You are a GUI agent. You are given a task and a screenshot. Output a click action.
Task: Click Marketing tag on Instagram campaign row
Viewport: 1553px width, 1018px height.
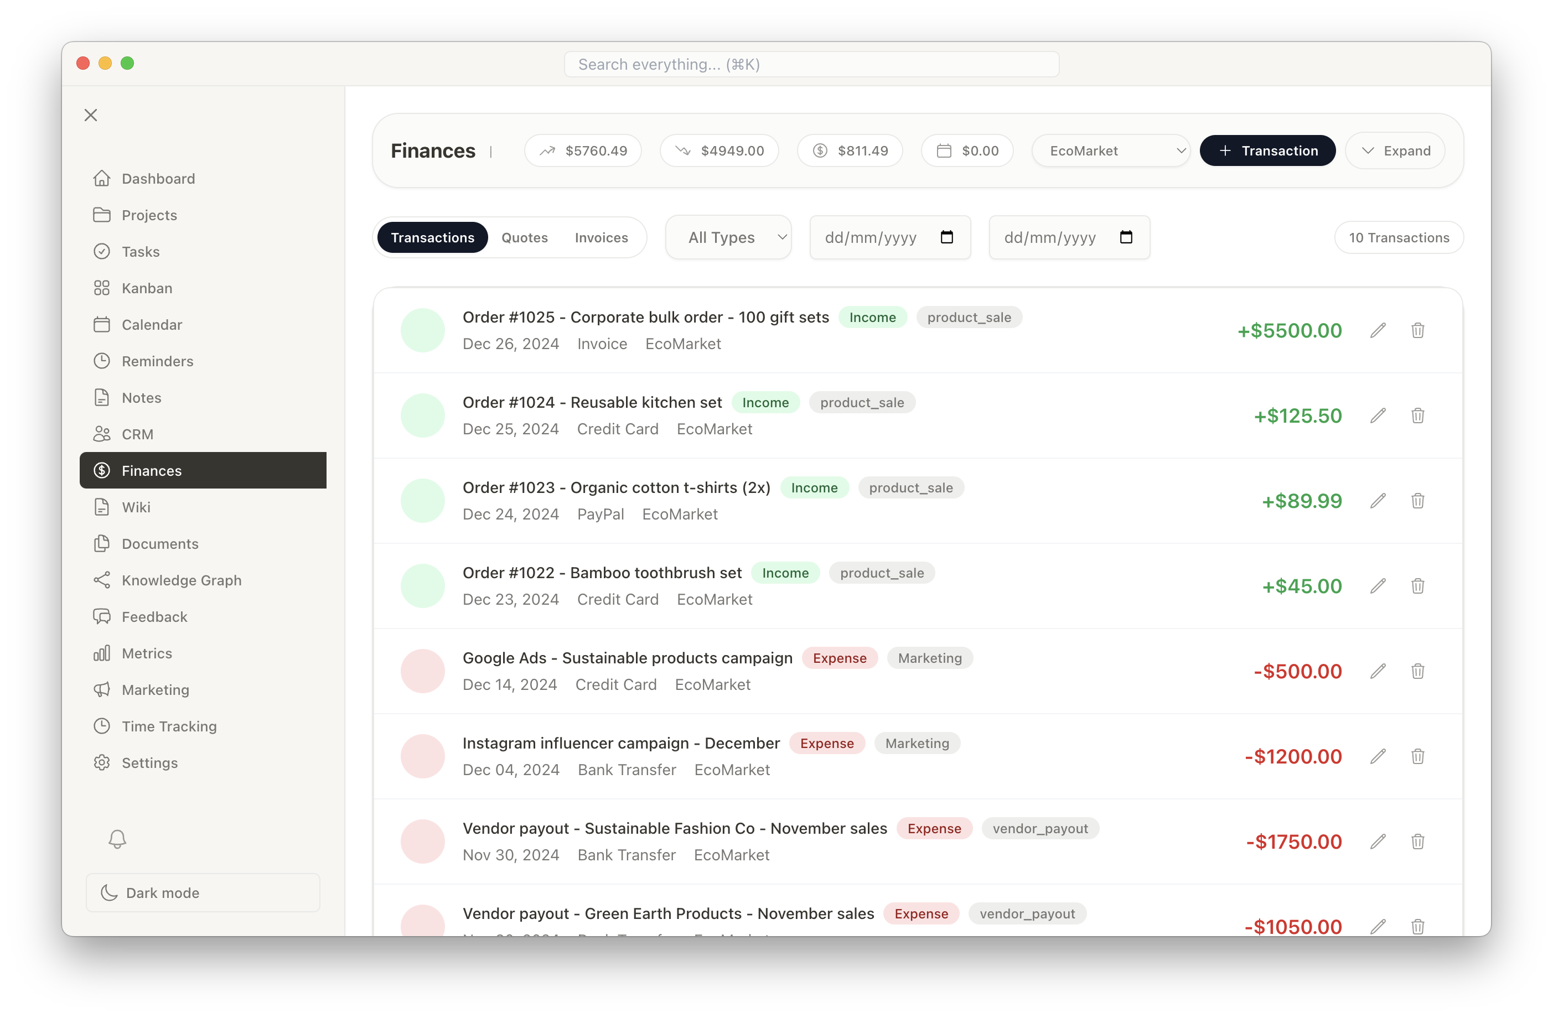coord(917,744)
